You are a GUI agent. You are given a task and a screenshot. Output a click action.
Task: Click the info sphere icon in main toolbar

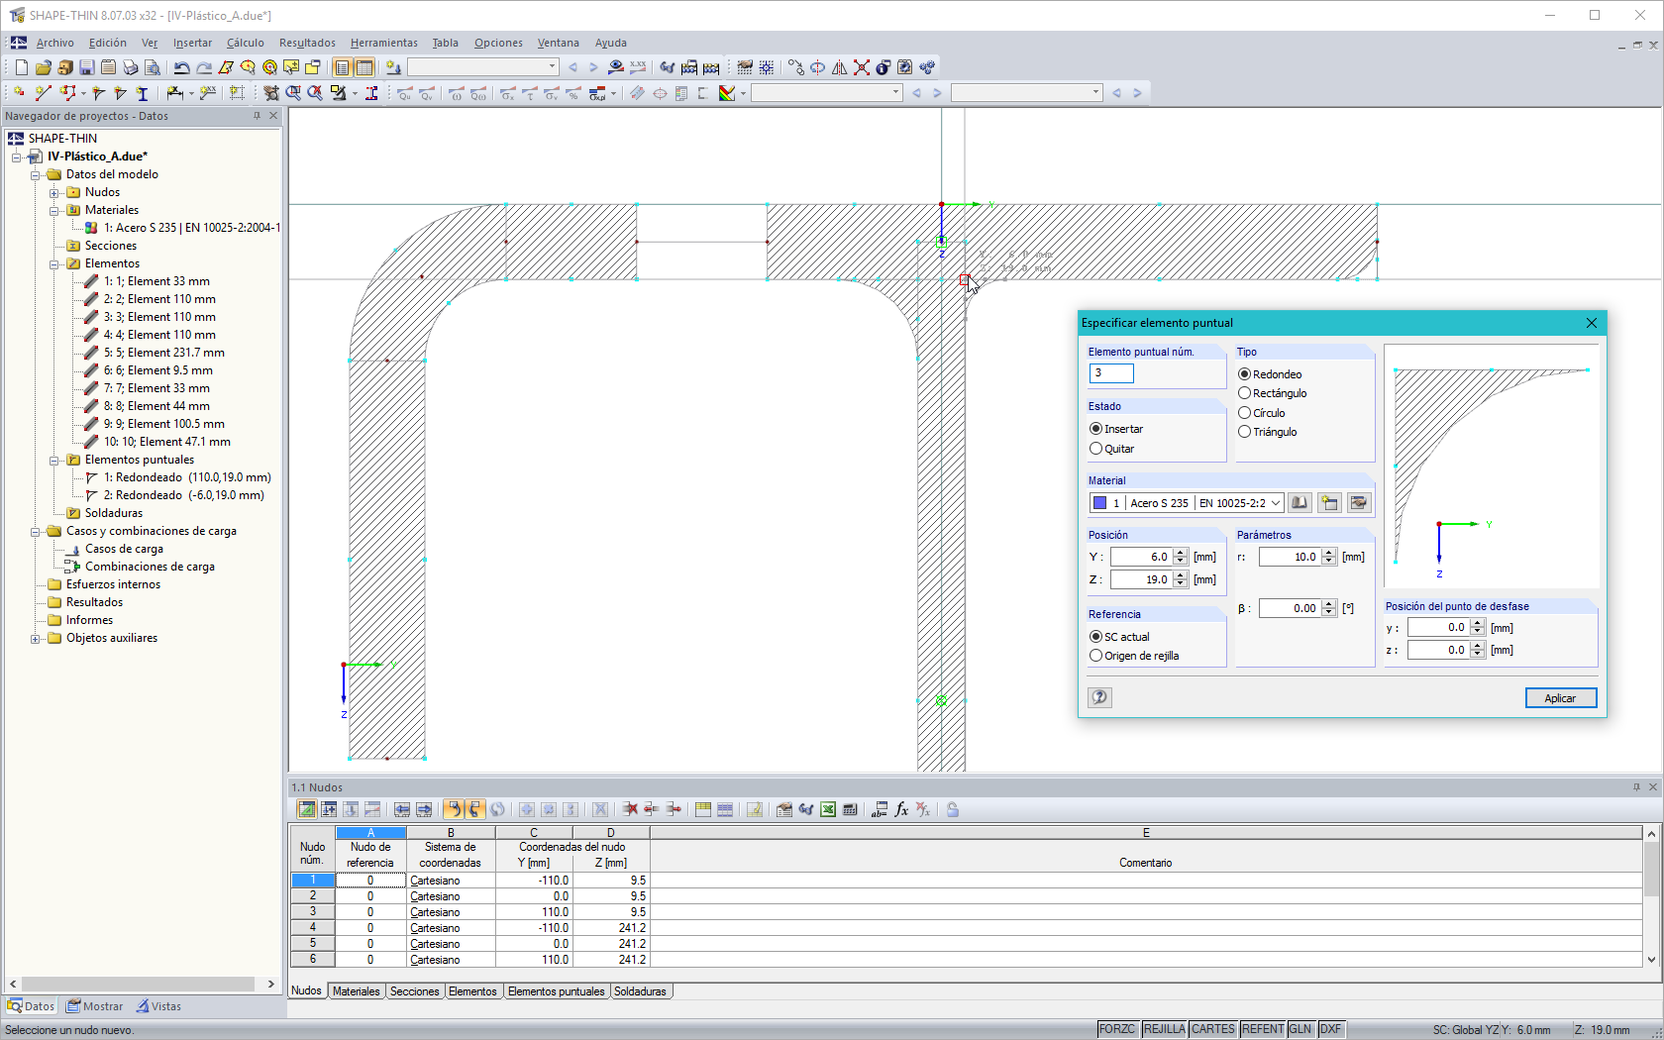click(884, 67)
